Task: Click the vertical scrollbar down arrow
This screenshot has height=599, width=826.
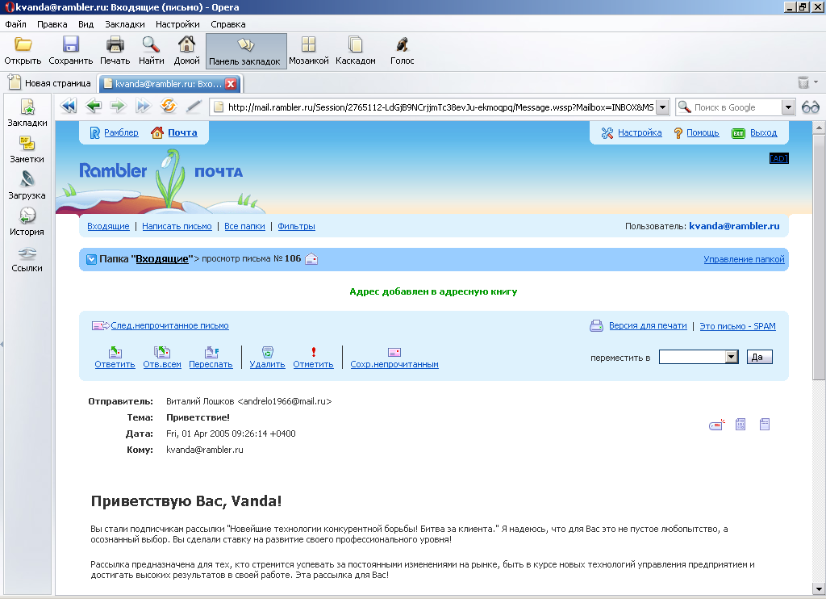Action: tap(819, 589)
